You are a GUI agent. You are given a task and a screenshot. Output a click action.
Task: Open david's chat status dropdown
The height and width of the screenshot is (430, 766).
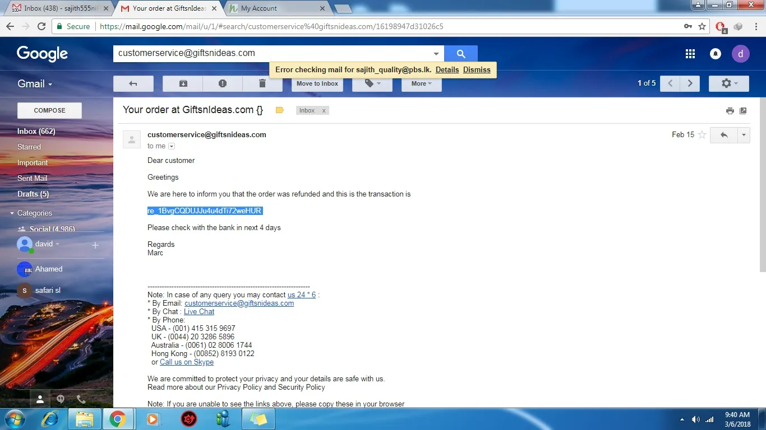[x=57, y=244]
